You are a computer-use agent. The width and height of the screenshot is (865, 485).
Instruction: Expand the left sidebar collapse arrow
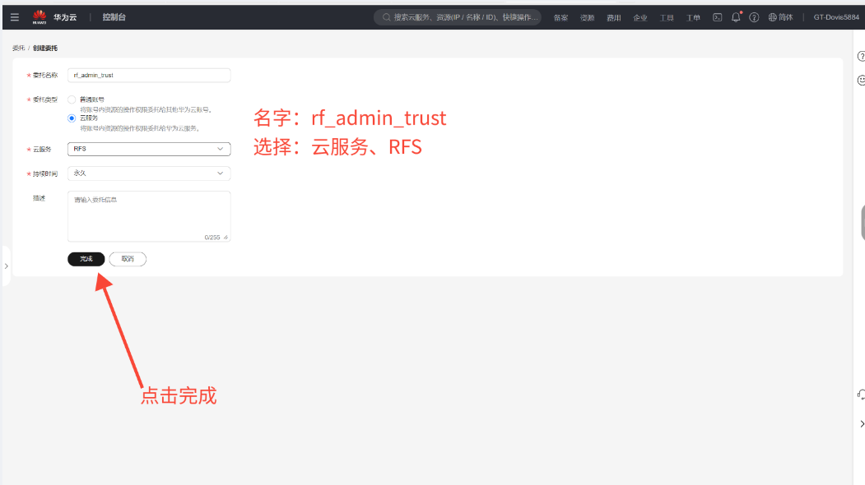click(x=6, y=266)
